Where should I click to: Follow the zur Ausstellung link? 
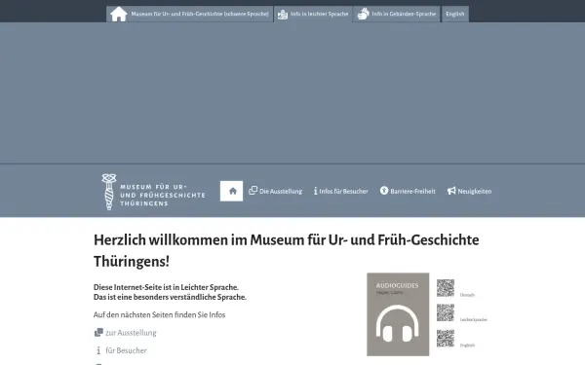131,333
